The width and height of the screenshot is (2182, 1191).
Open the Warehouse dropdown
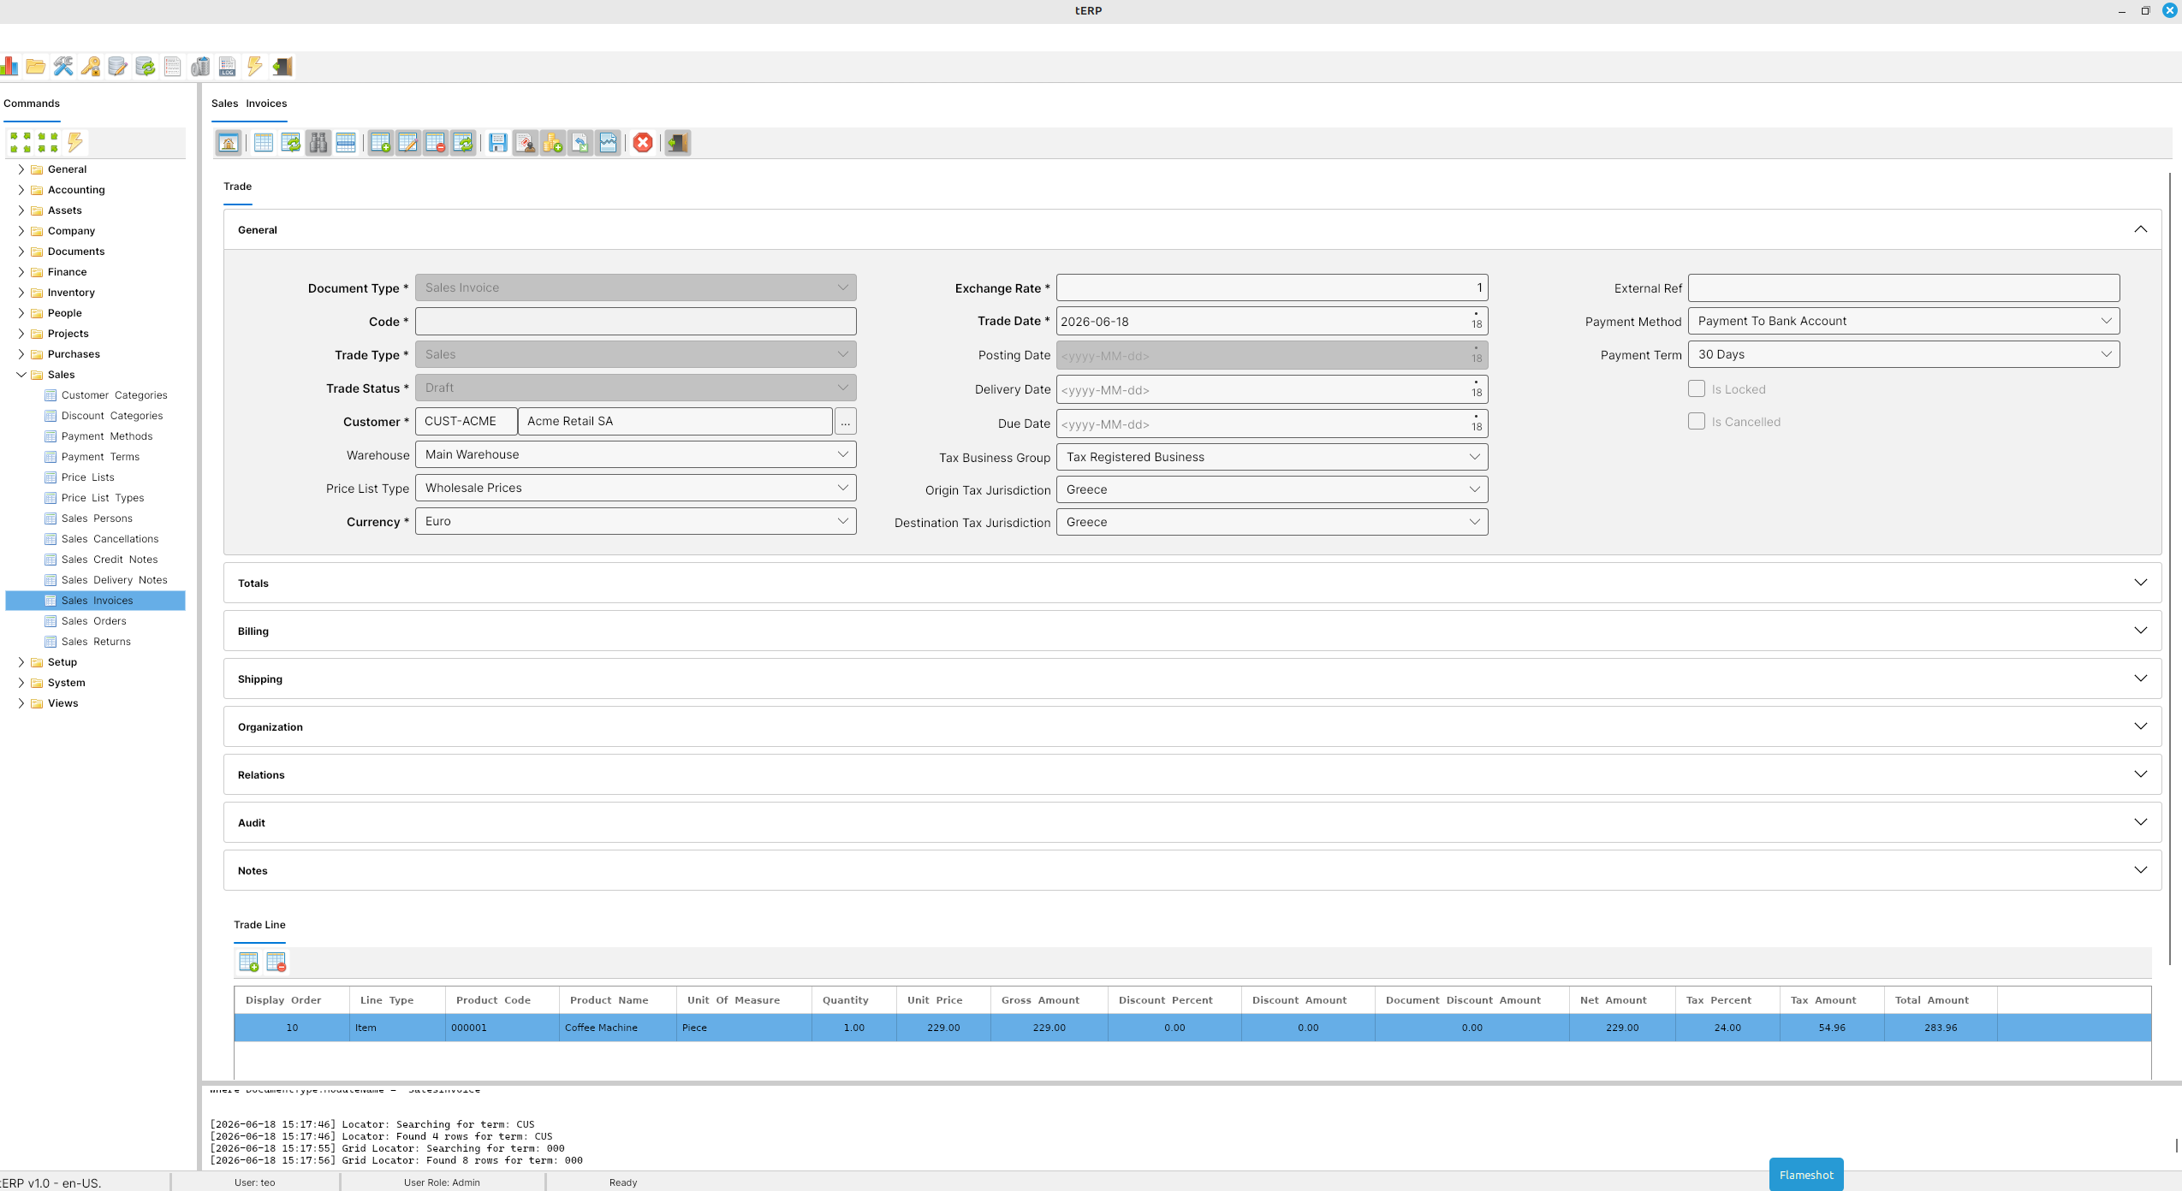(636, 454)
